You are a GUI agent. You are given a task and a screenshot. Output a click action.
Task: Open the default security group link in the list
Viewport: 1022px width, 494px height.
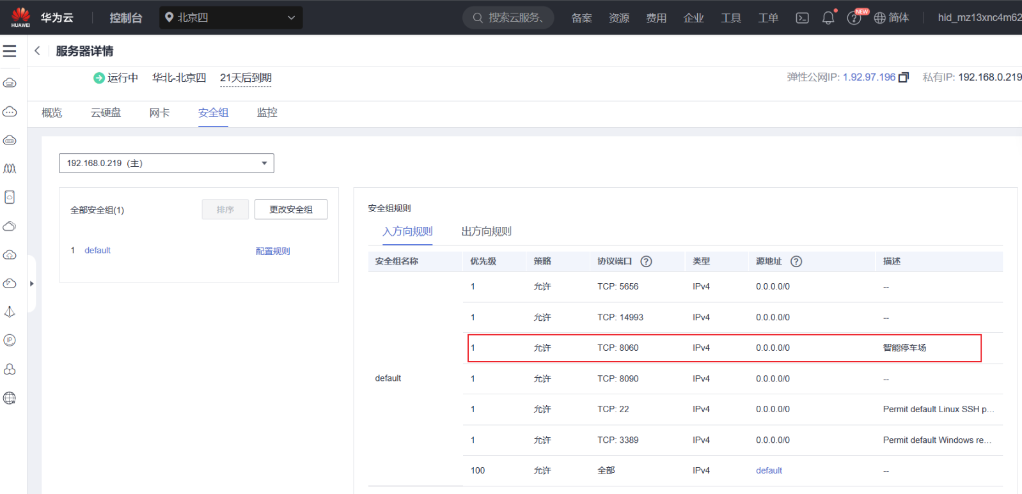point(97,251)
